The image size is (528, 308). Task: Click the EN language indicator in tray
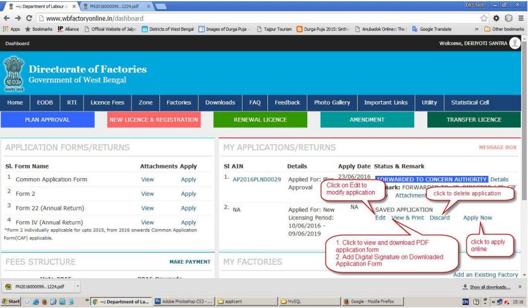click(466, 302)
